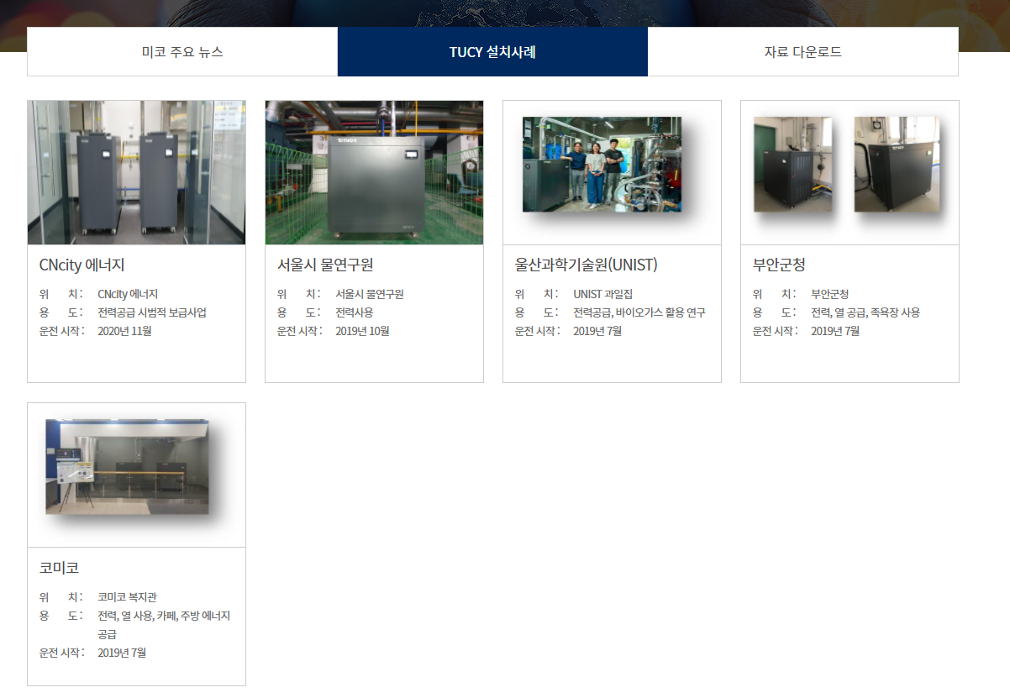Select the date 2020년 11월

click(x=124, y=331)
